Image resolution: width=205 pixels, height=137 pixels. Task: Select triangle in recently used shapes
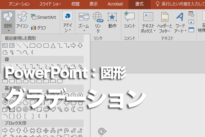[53, 46]
